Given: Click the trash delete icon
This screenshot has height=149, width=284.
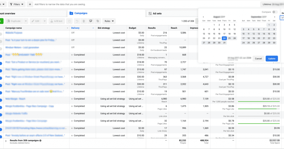Looking at the screenshot, I should pos(84,21).
